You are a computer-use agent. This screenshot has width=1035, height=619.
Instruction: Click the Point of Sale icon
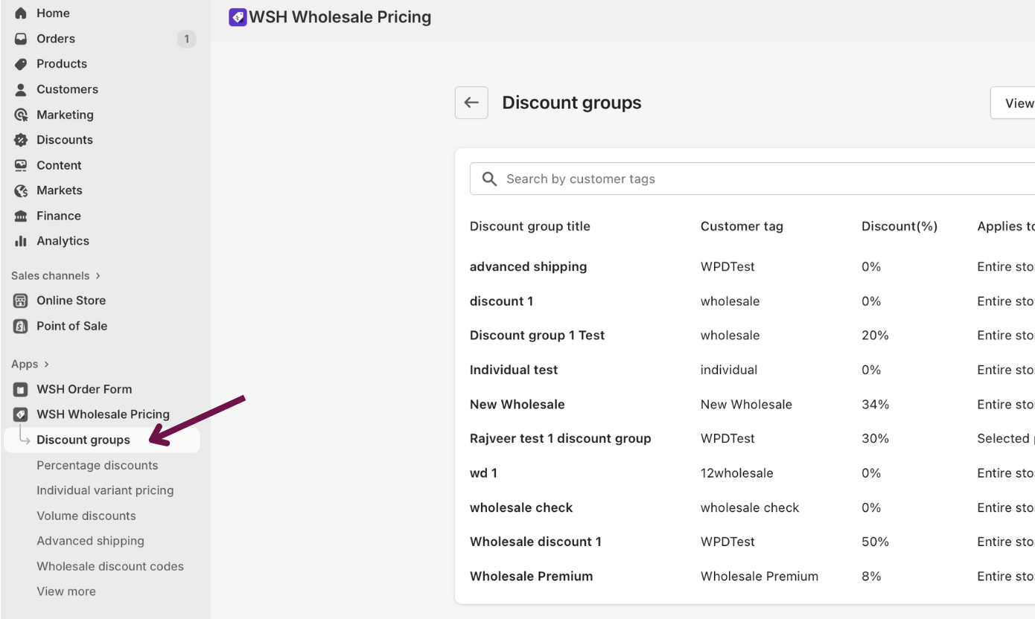(21, 326)
